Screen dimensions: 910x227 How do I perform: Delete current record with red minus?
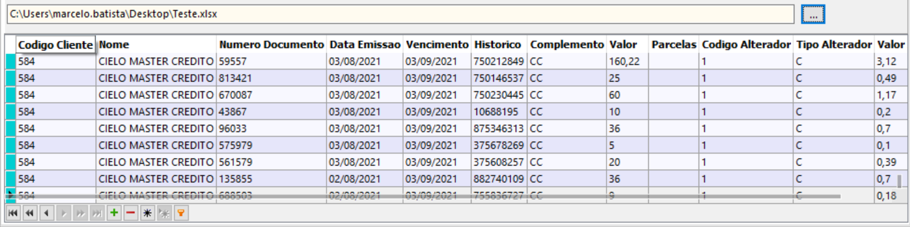pos(130,213)
